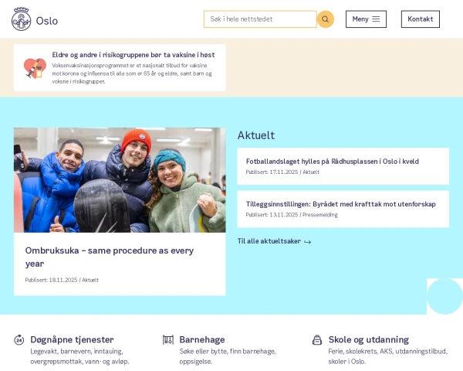The image size is (463, 371).
Task: Click the round light-blue floating button
Action: tap(444, 296)
